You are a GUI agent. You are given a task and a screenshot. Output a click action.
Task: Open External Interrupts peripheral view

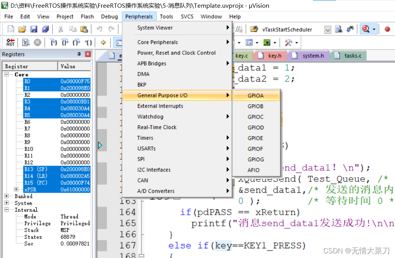(177, 106)
